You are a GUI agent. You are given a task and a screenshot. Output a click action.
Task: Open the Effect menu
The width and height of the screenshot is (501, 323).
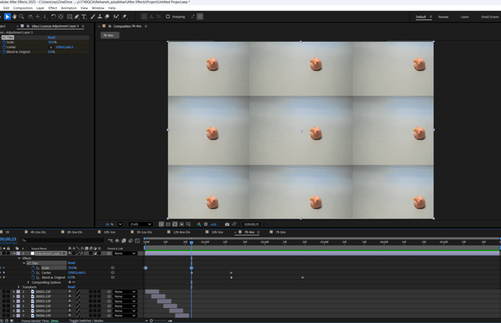pos(52,8)
